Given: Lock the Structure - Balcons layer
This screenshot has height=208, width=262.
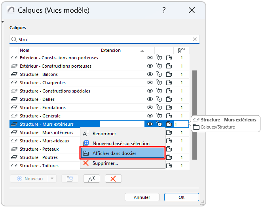Looking at the screenshot, I should (x=159, y=74).
